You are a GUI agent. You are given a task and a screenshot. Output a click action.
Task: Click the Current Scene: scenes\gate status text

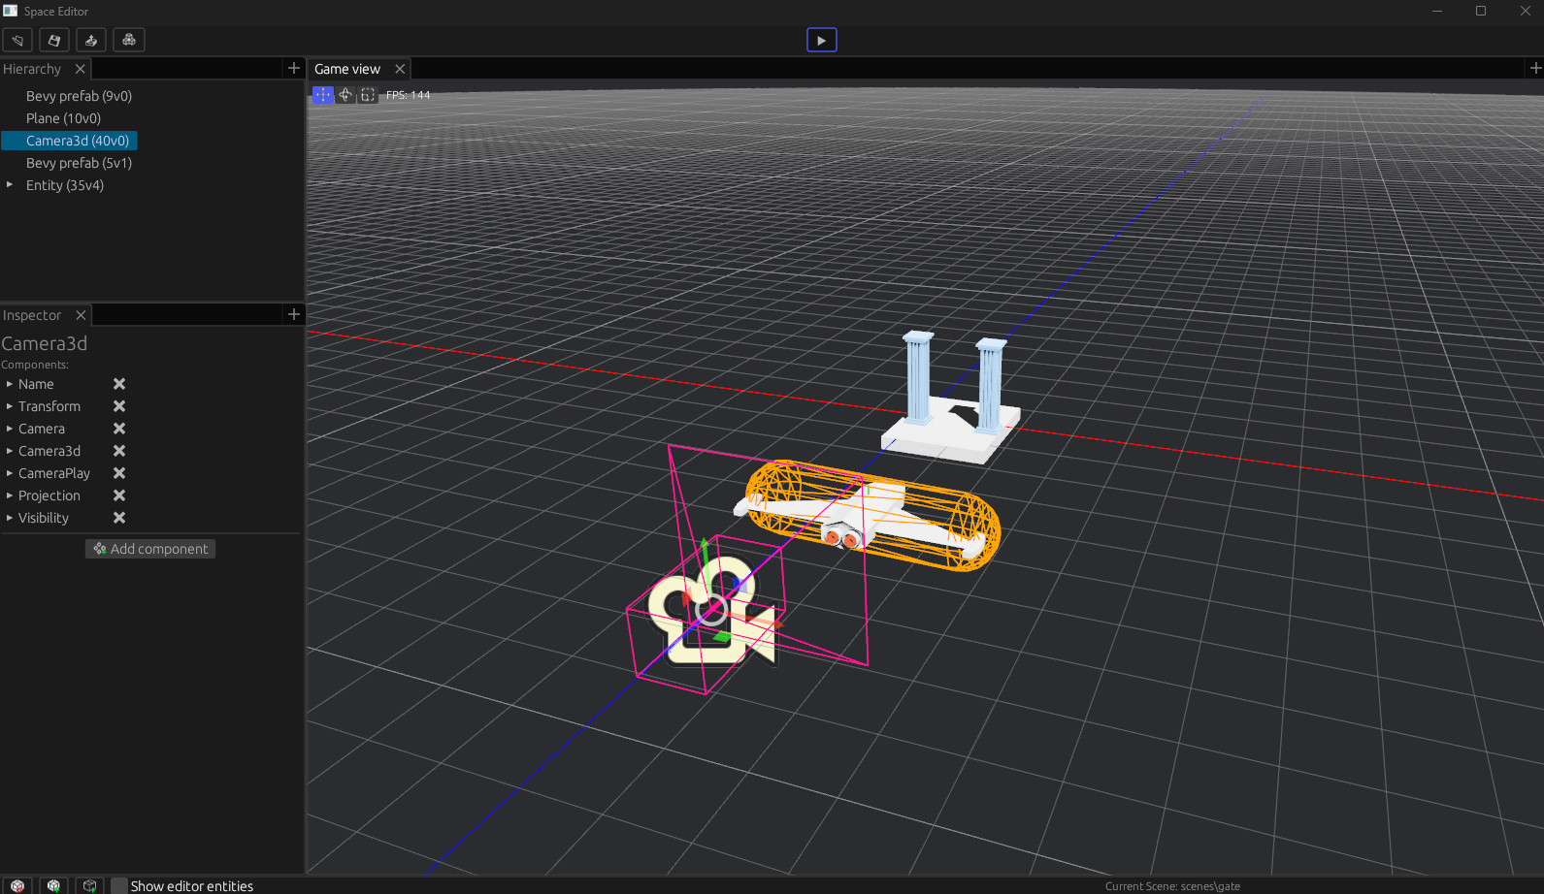[1172, 886]
